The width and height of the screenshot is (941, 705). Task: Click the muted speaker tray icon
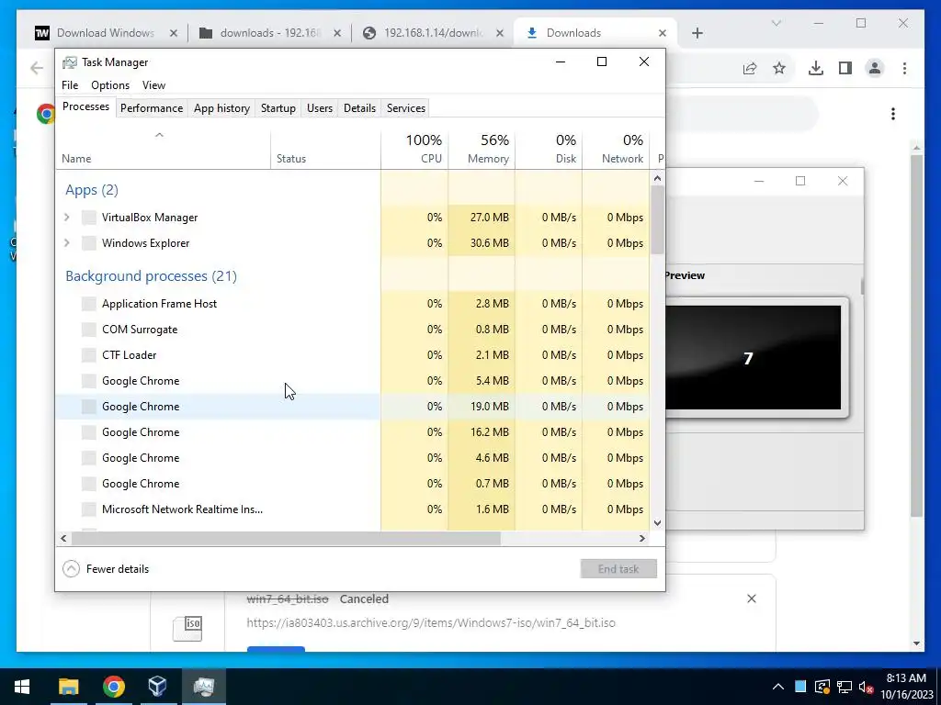point(866,687)
